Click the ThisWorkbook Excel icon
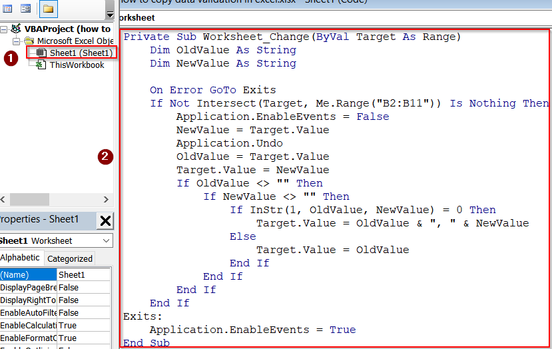 41,65
